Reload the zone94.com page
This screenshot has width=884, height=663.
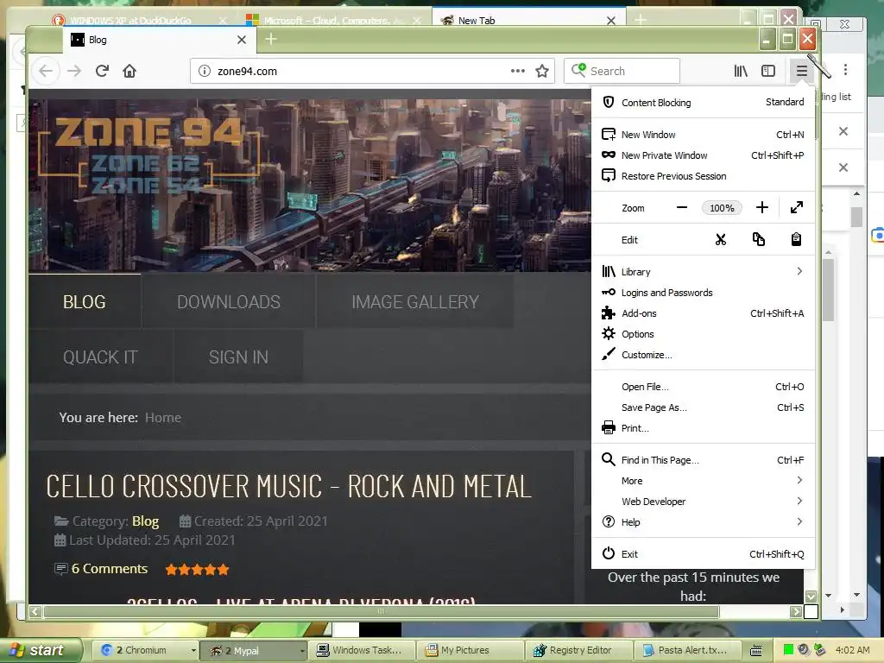(102, 71)
